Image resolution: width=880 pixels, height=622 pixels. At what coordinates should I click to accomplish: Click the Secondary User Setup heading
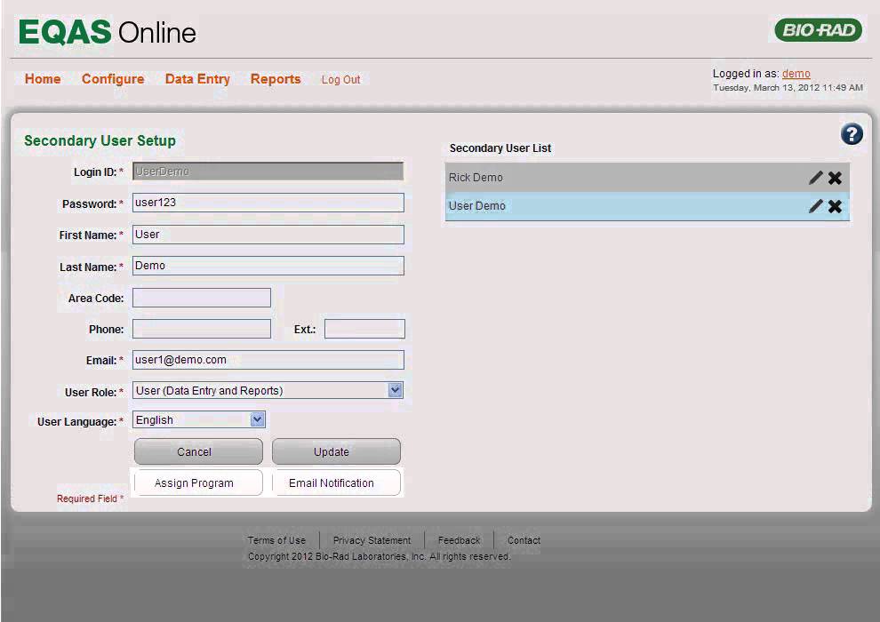100,140
